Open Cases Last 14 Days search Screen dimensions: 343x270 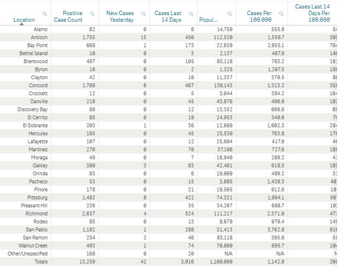point(191,14)
